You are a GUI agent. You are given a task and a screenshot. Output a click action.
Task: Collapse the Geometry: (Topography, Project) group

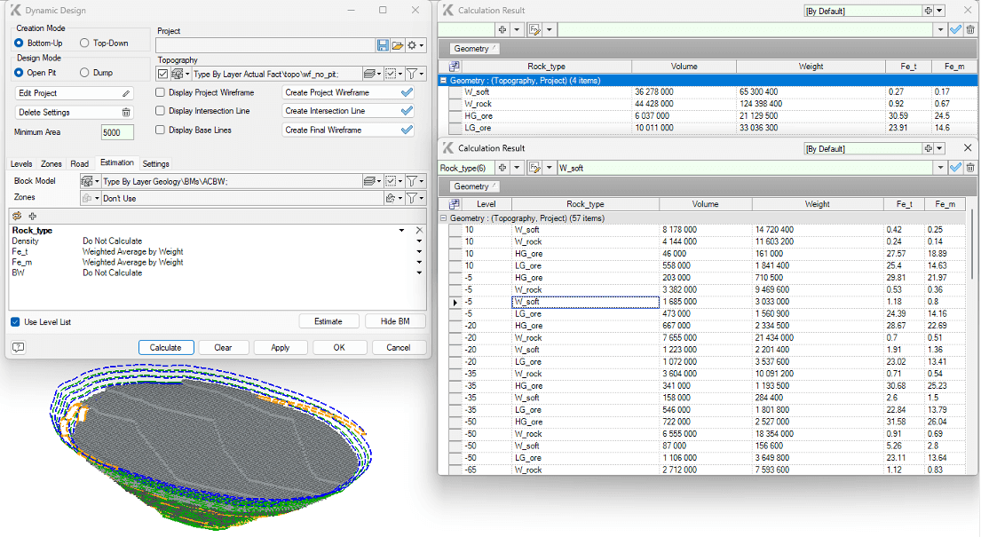pyautogui.click(x=442, y=80)
